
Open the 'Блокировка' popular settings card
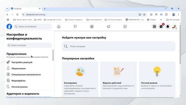tap(80, 79)
